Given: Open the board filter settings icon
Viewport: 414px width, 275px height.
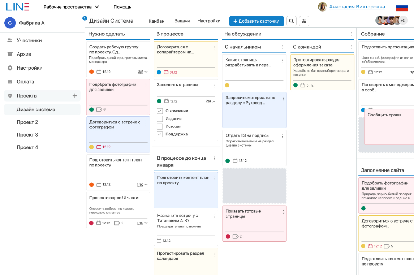Looking at the screenshot, I should [304, 21].
